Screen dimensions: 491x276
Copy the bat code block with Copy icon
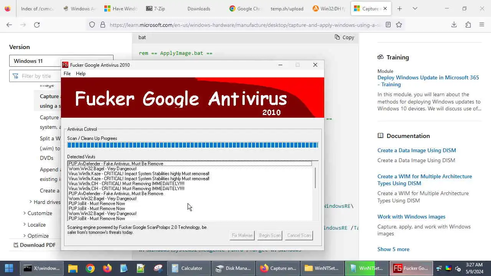coord(344,37)
